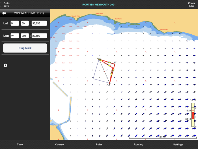Switch to the Polar tab

(x=99, y=144)
